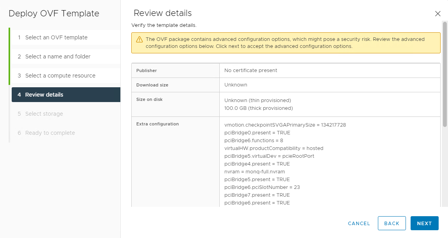Go back with the Back button
448x238 pixels.
[392, 223]
